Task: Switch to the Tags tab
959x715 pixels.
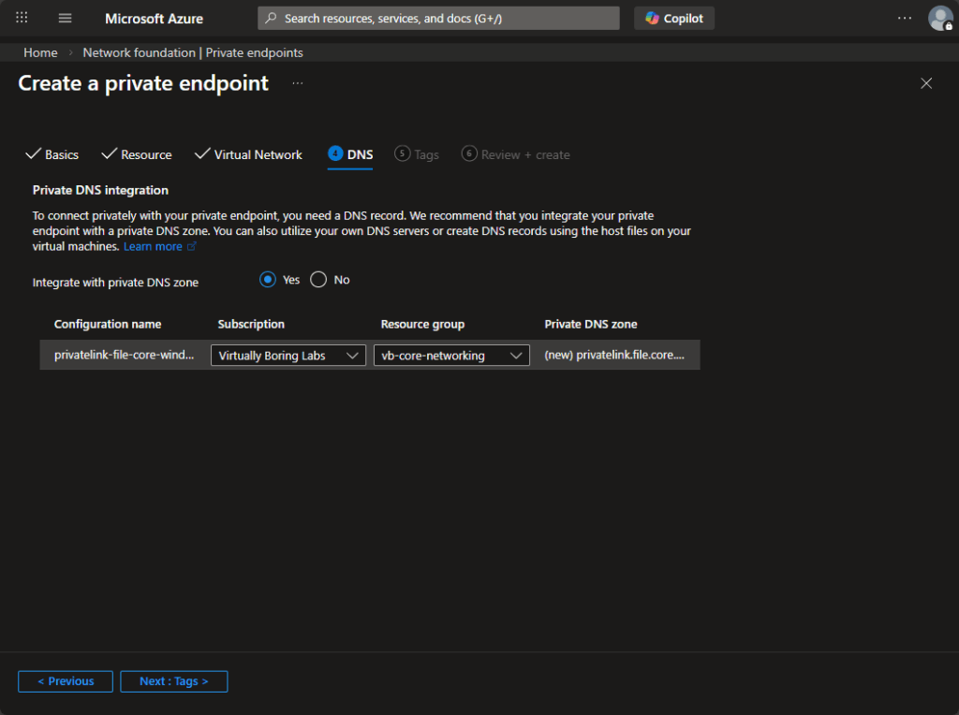Action: 417,154
